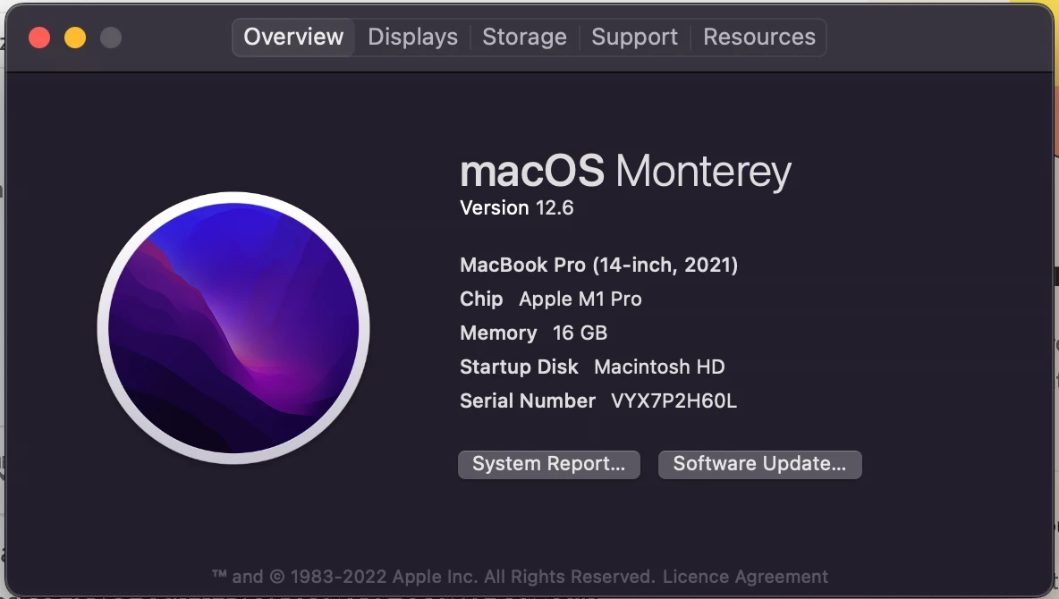Image resolution: width=1059 pixels, height=599 pixels.
Task: Click the serial number VYX7P2H60L
Action: 674,401
